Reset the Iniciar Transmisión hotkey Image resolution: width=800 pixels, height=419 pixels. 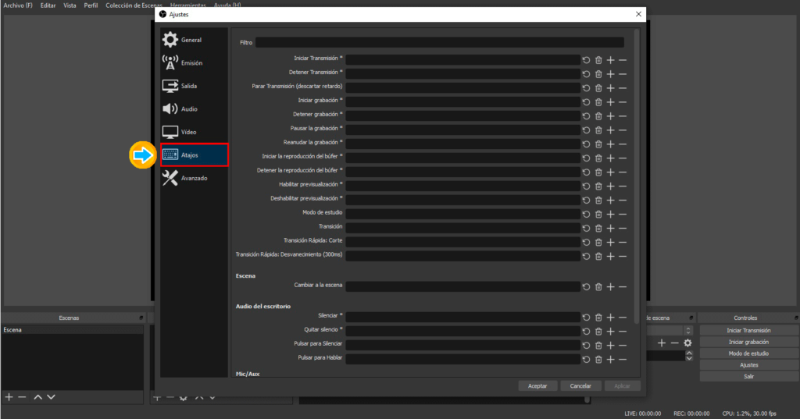[587, 59]
